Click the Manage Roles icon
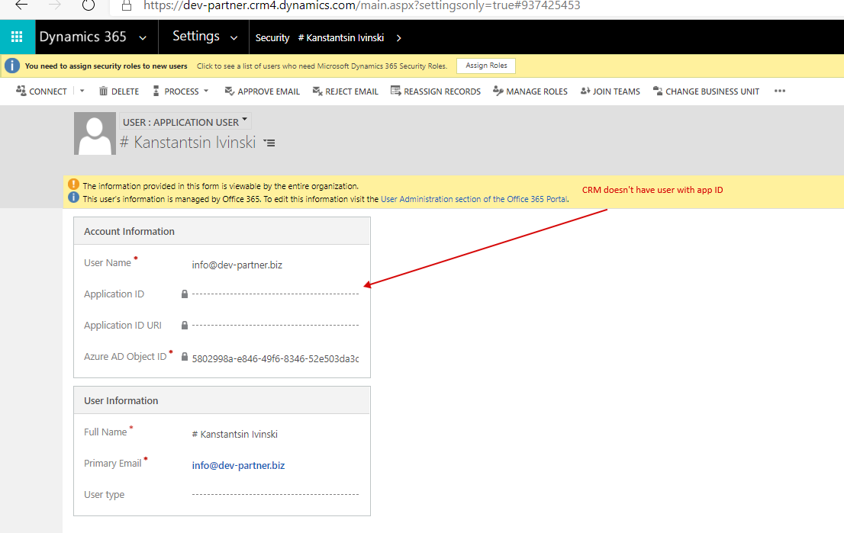This screenshot has width=844, height=533. (498, 91)
